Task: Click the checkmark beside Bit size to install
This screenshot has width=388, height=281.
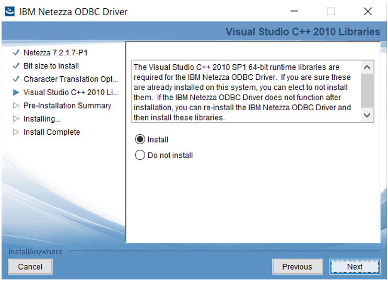Action: [x=16, y=66]
